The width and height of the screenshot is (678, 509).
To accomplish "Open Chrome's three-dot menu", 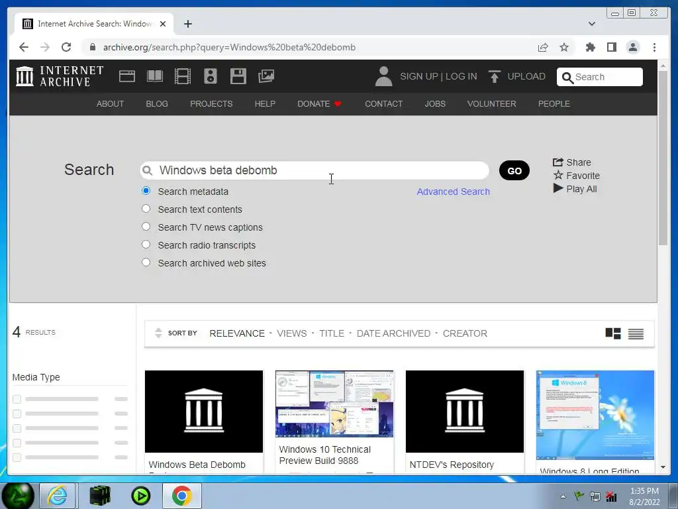I will [x=654, y=47].
